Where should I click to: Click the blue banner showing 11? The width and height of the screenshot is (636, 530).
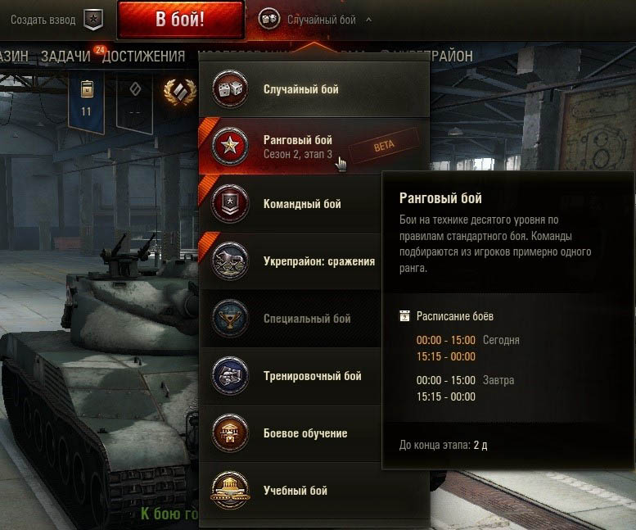tap(86, 102)
